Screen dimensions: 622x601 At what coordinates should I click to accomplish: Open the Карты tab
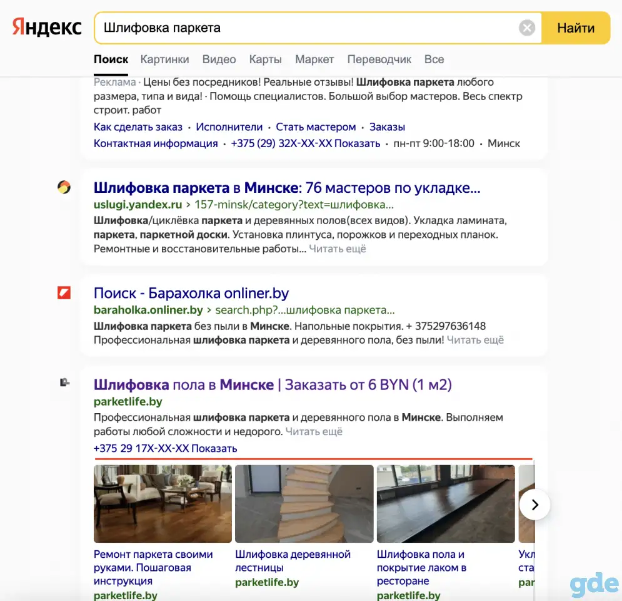click(266, 59)
